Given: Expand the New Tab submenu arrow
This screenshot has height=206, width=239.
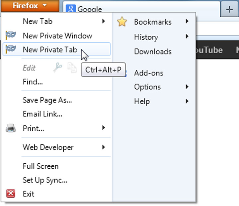Looking at the screenshot, I should point(104,21).
